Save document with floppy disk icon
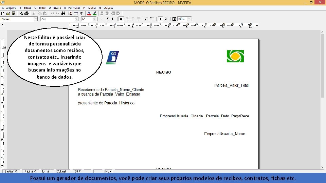This screenshot has width=326, height=183. pos(14,13)
